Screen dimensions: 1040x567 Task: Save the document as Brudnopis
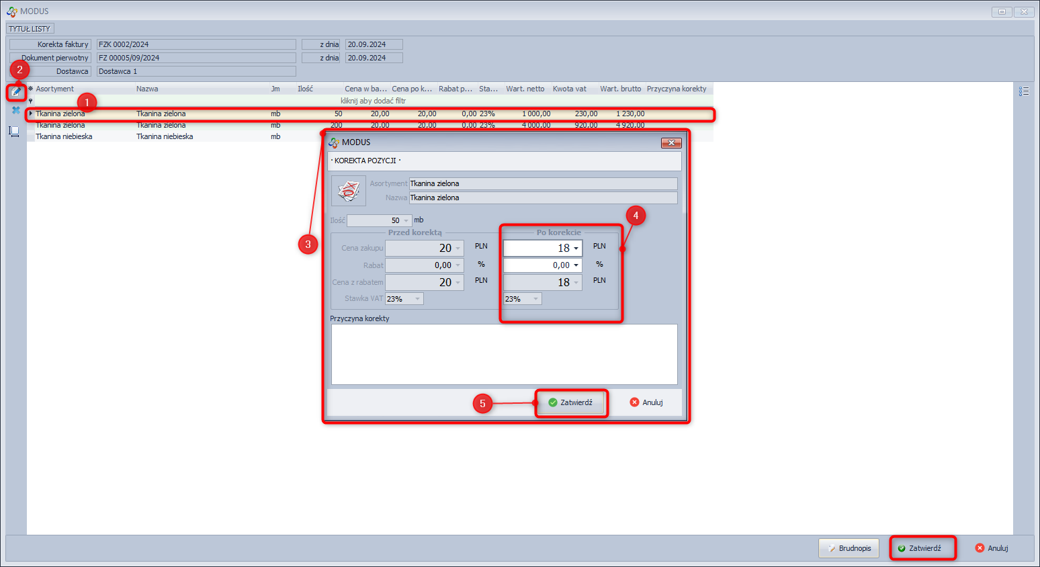849,548
